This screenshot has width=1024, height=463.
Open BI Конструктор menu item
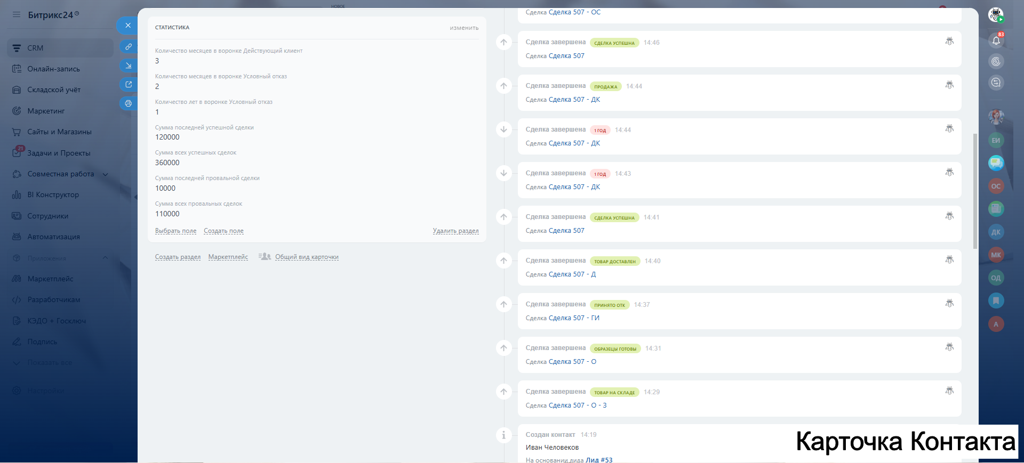[53, 195]
